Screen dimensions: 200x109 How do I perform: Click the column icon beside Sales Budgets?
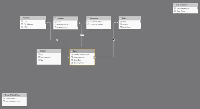(x=39, y=57)
